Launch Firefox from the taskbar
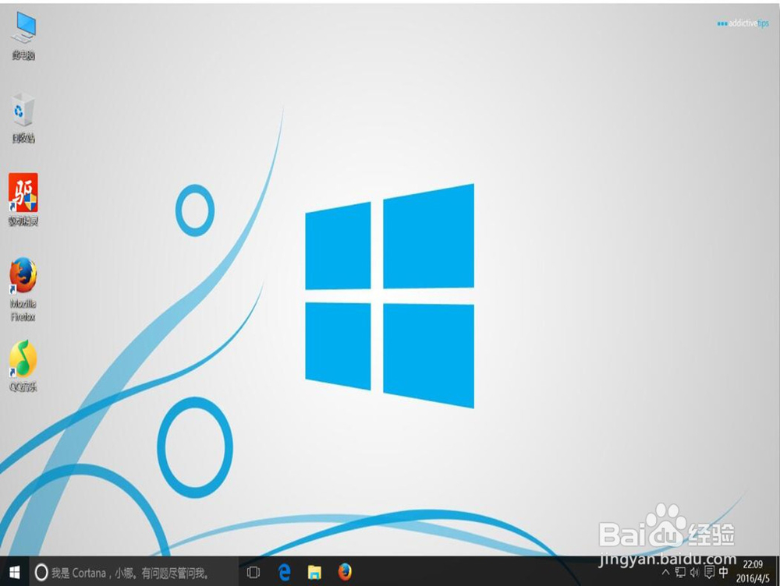This screenshot has width=780, height=586. click(345, 572)
